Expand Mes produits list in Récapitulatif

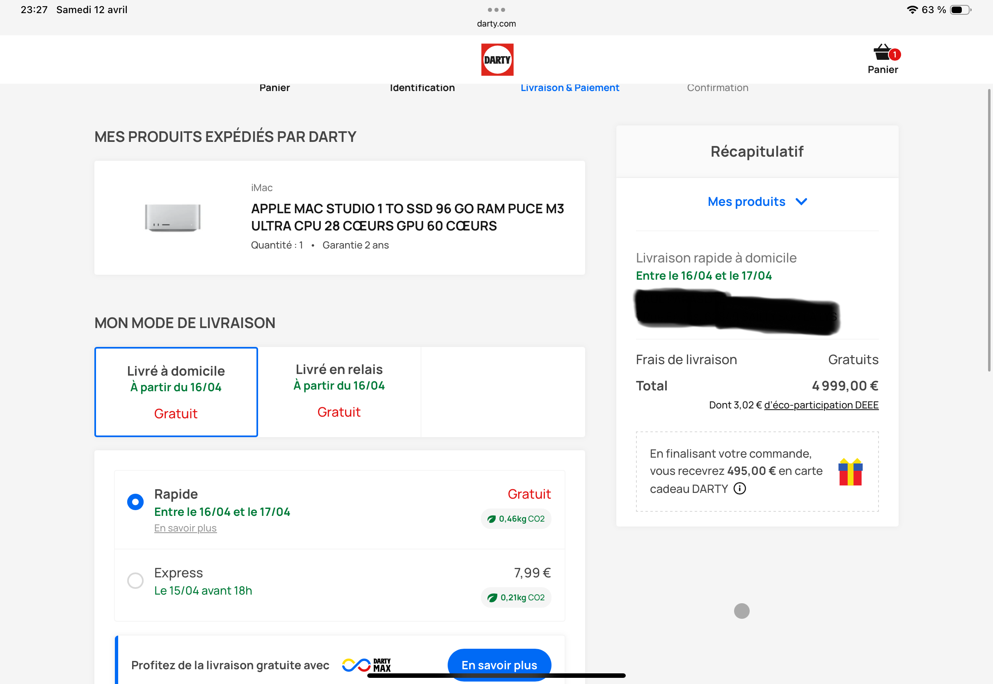point(746,201)
